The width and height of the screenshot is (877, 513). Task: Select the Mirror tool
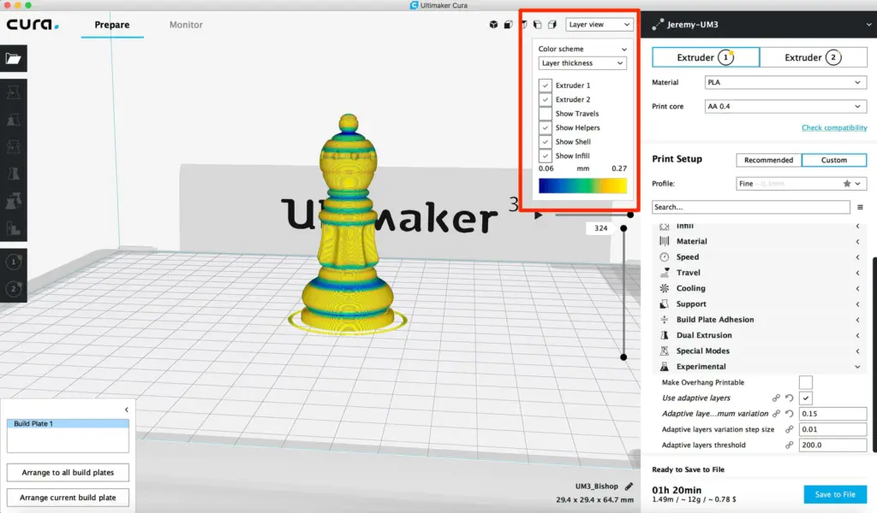tap(11, 174)
